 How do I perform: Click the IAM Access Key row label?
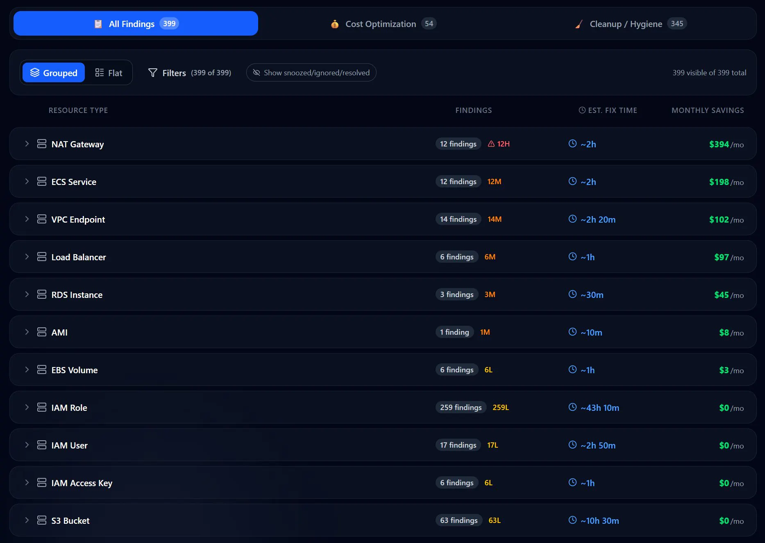point(82,483)
